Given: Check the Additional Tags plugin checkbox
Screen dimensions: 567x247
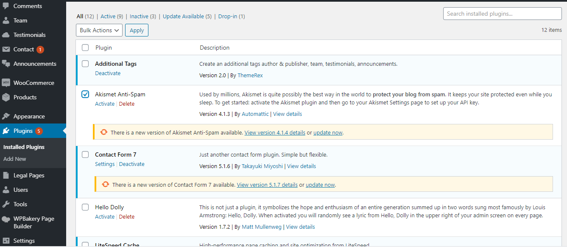Looking at the screenshot, I should coord(85,64).
